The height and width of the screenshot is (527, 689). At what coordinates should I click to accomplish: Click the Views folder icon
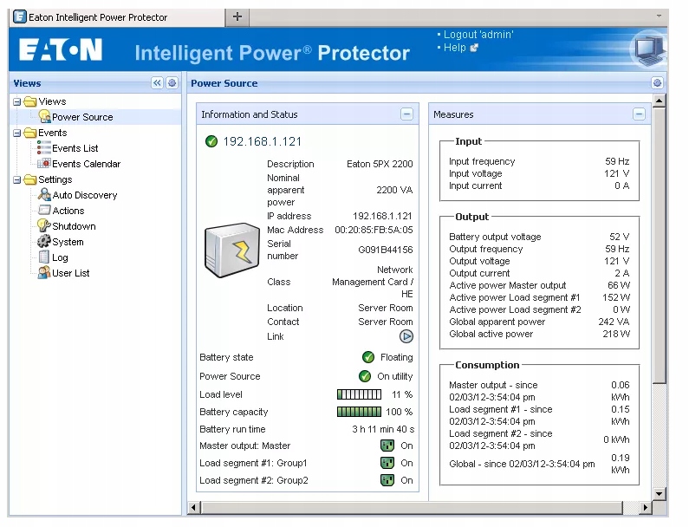point(29,101)
